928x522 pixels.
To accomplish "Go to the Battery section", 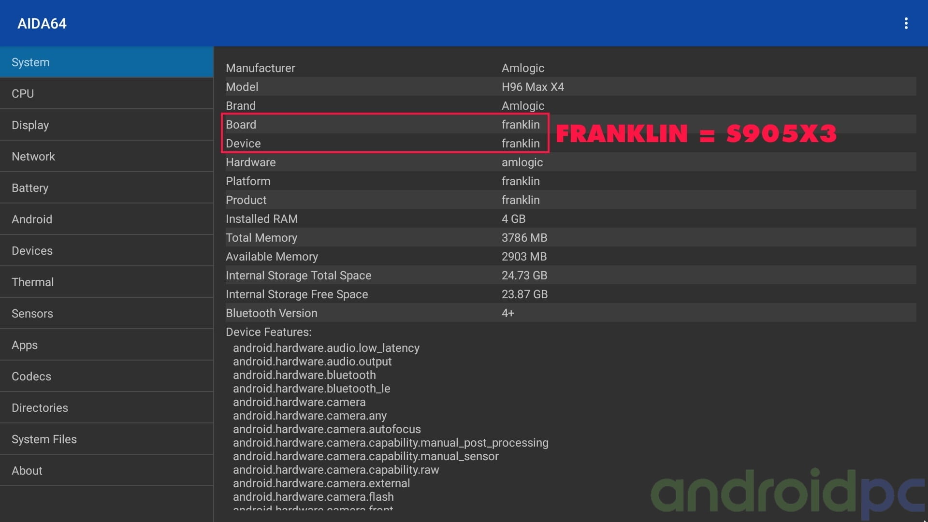I will [x=106, y=188].
